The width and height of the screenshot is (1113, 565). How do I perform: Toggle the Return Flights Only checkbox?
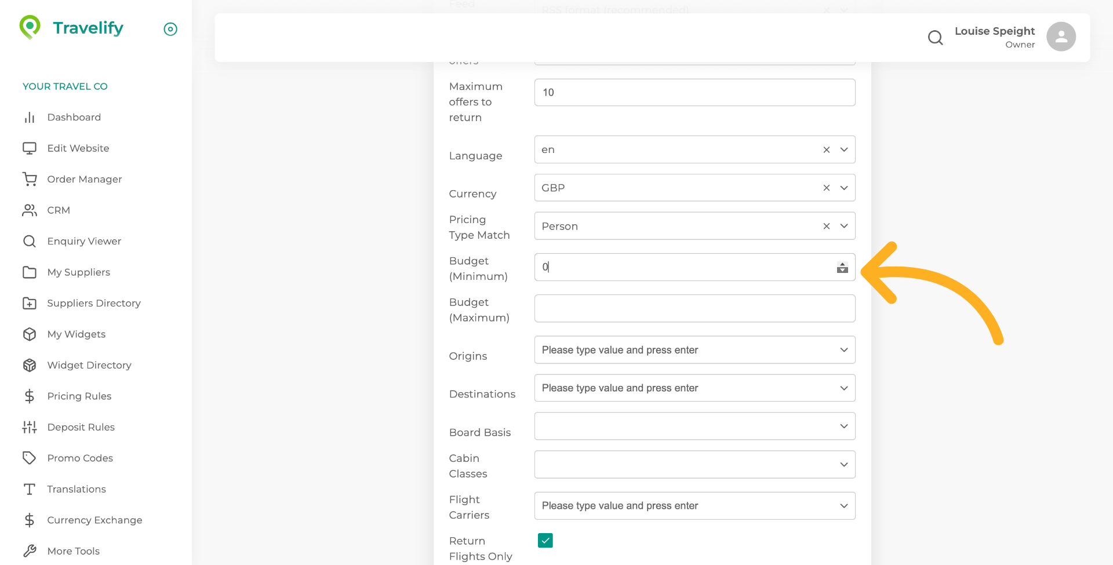point(545,541)
